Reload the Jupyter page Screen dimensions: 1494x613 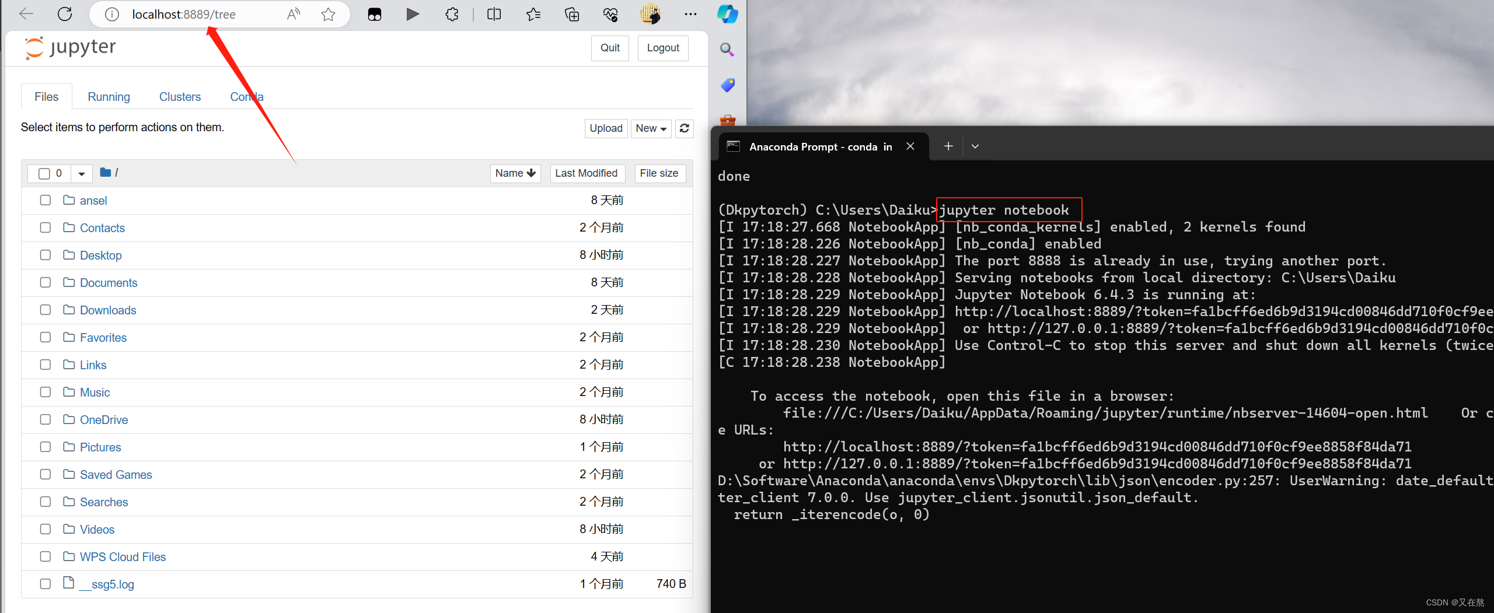(x=65, y=14)
